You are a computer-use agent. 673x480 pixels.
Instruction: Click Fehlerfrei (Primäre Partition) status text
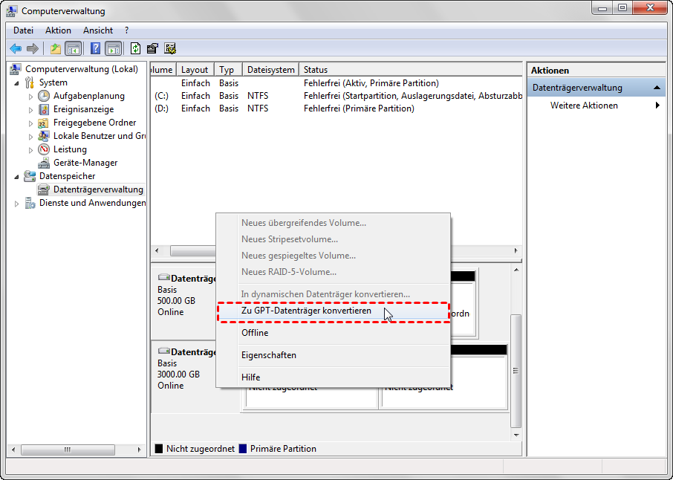coord(359,108)
